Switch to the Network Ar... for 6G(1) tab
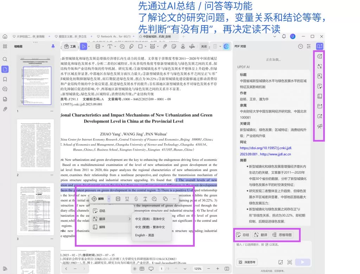Viewport: 360px width, 274px height. [116, 36]
